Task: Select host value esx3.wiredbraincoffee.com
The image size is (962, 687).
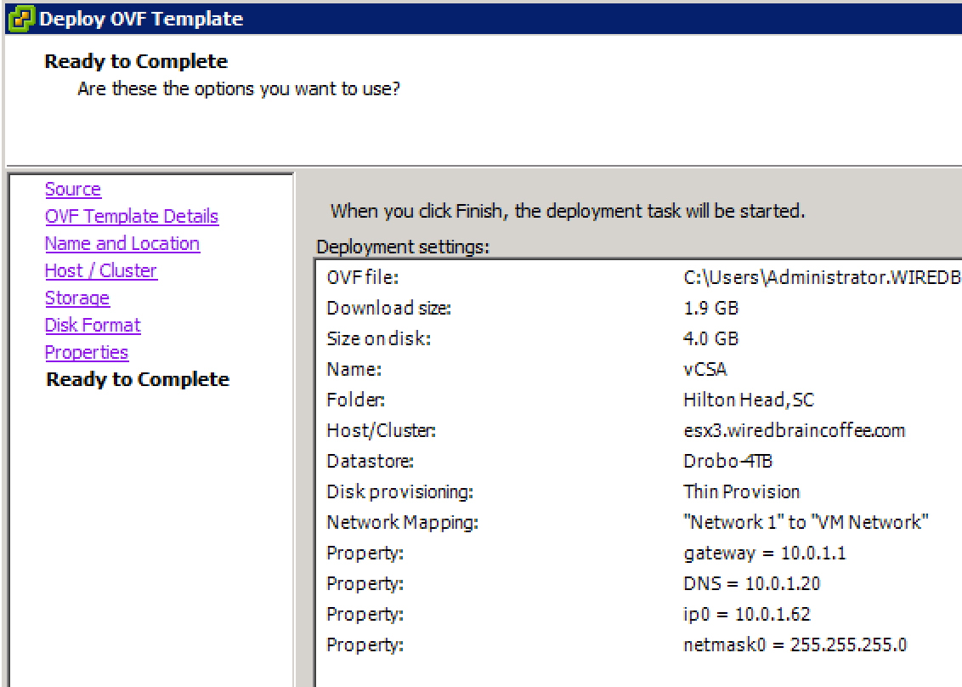Action: coord(794,430)
